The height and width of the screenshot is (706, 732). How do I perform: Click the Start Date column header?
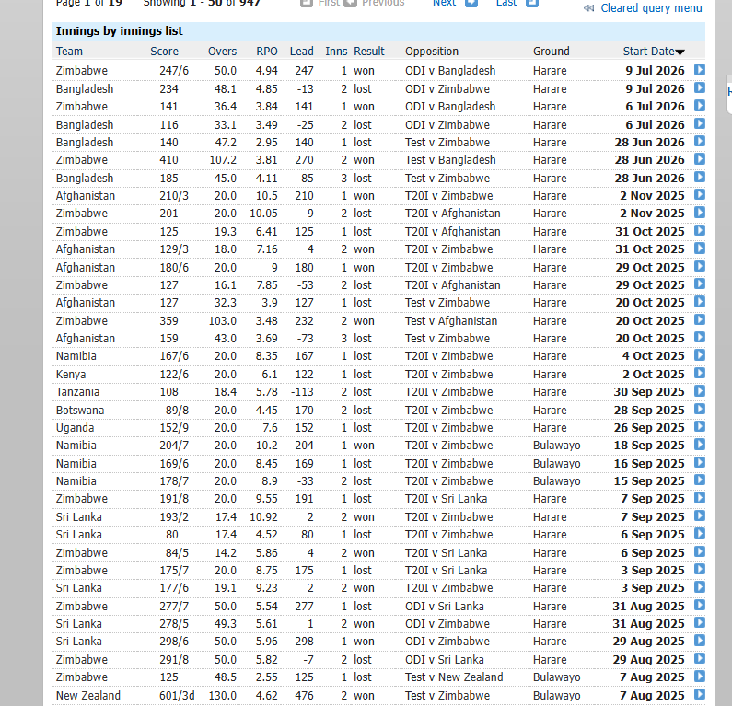[648, 52]
